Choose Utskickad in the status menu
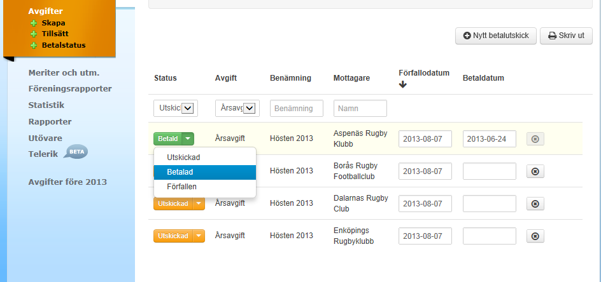 click(x=204, y=158)
